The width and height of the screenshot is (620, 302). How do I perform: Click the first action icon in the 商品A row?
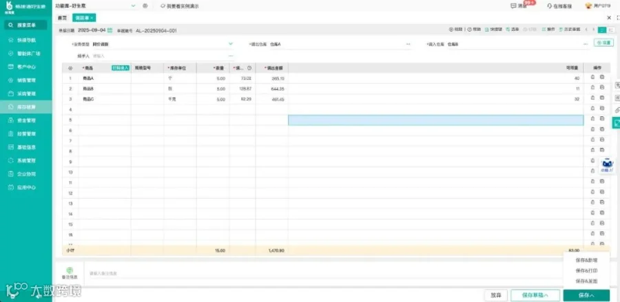[592, 77]
